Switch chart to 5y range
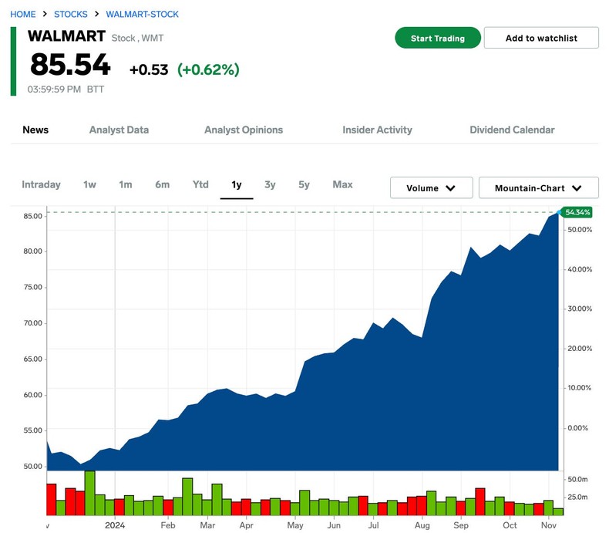The width and height of the screenshot is (609, 533). [x=304, y=184]
